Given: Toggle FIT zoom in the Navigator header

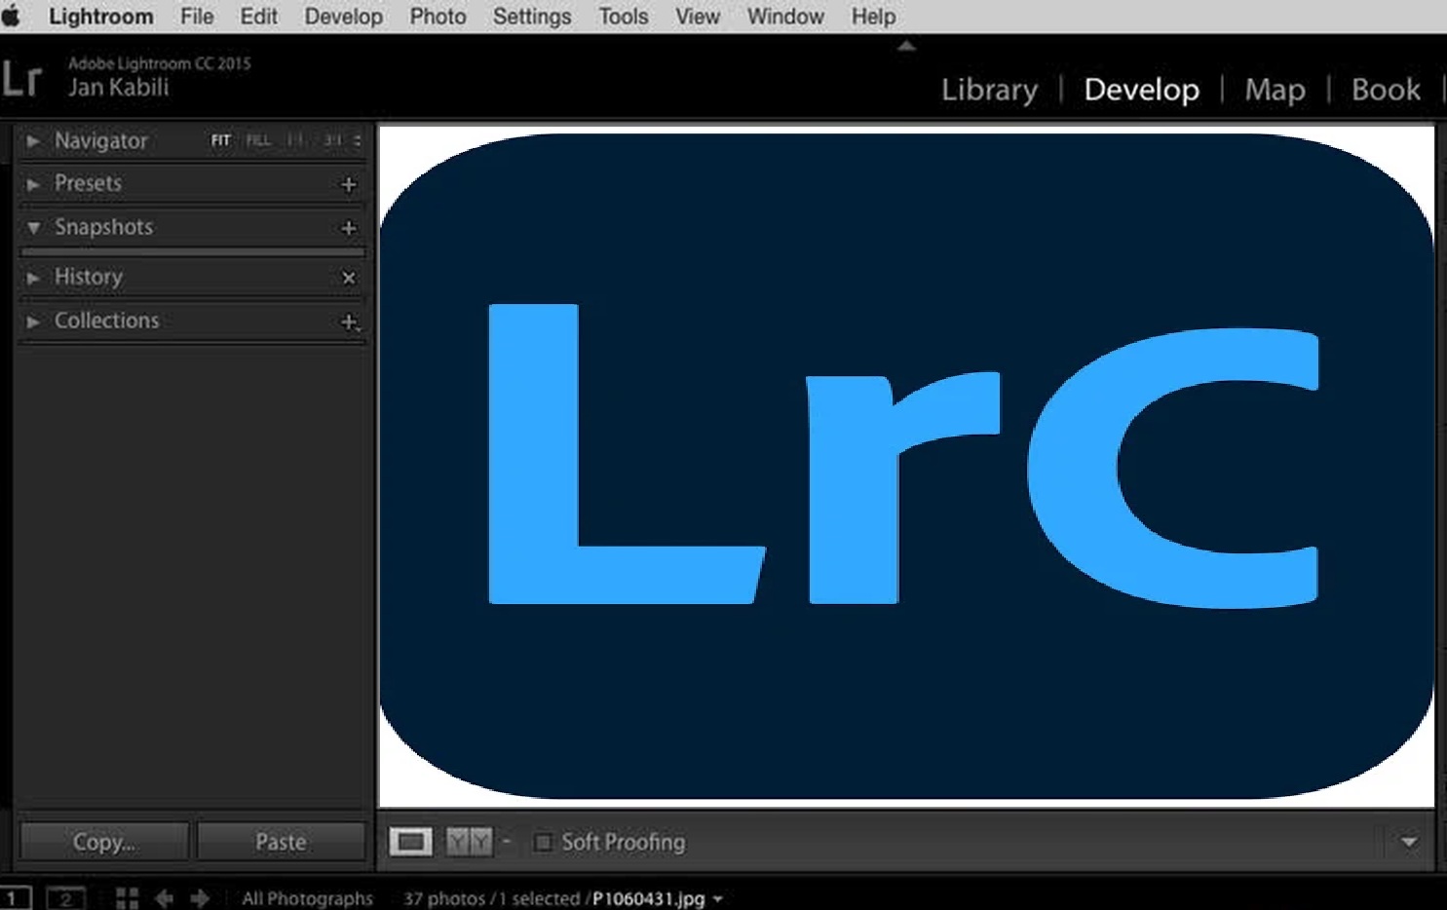Looking at the screenshot, I should [x=220, y=140].
